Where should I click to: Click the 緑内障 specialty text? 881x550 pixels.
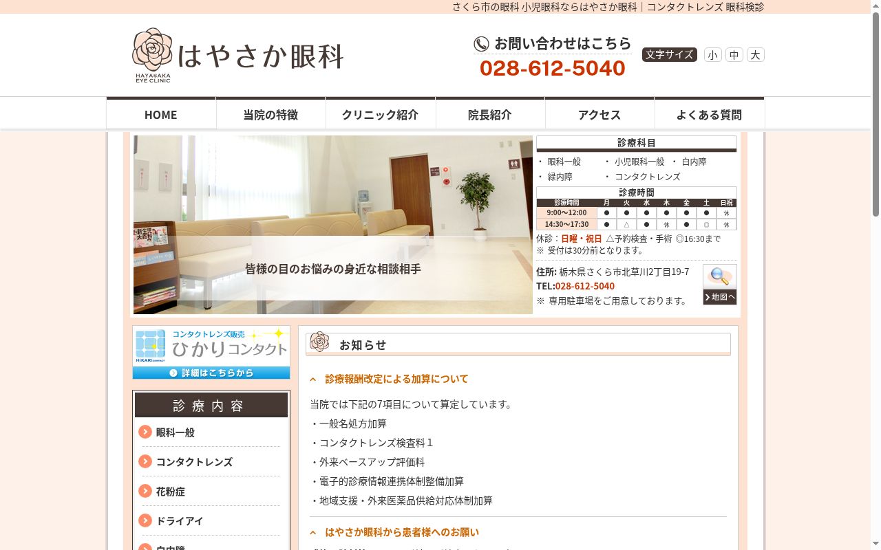(560, 177)
